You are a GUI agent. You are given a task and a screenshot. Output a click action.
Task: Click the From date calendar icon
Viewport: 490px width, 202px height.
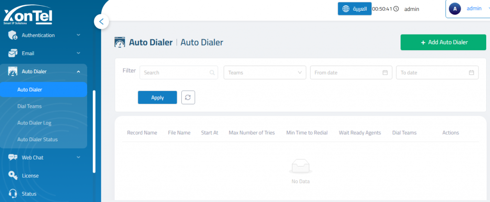coord(385,73)
